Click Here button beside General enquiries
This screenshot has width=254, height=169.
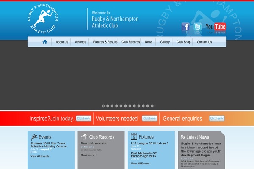tap(217, 118)
